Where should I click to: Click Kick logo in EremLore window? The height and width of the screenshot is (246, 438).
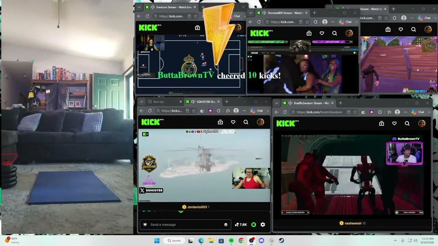[x=150, y=28]
